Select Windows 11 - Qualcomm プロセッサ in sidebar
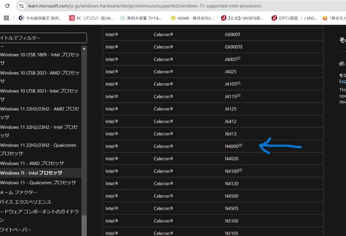 pyautogui.click(x=38, y=183)
